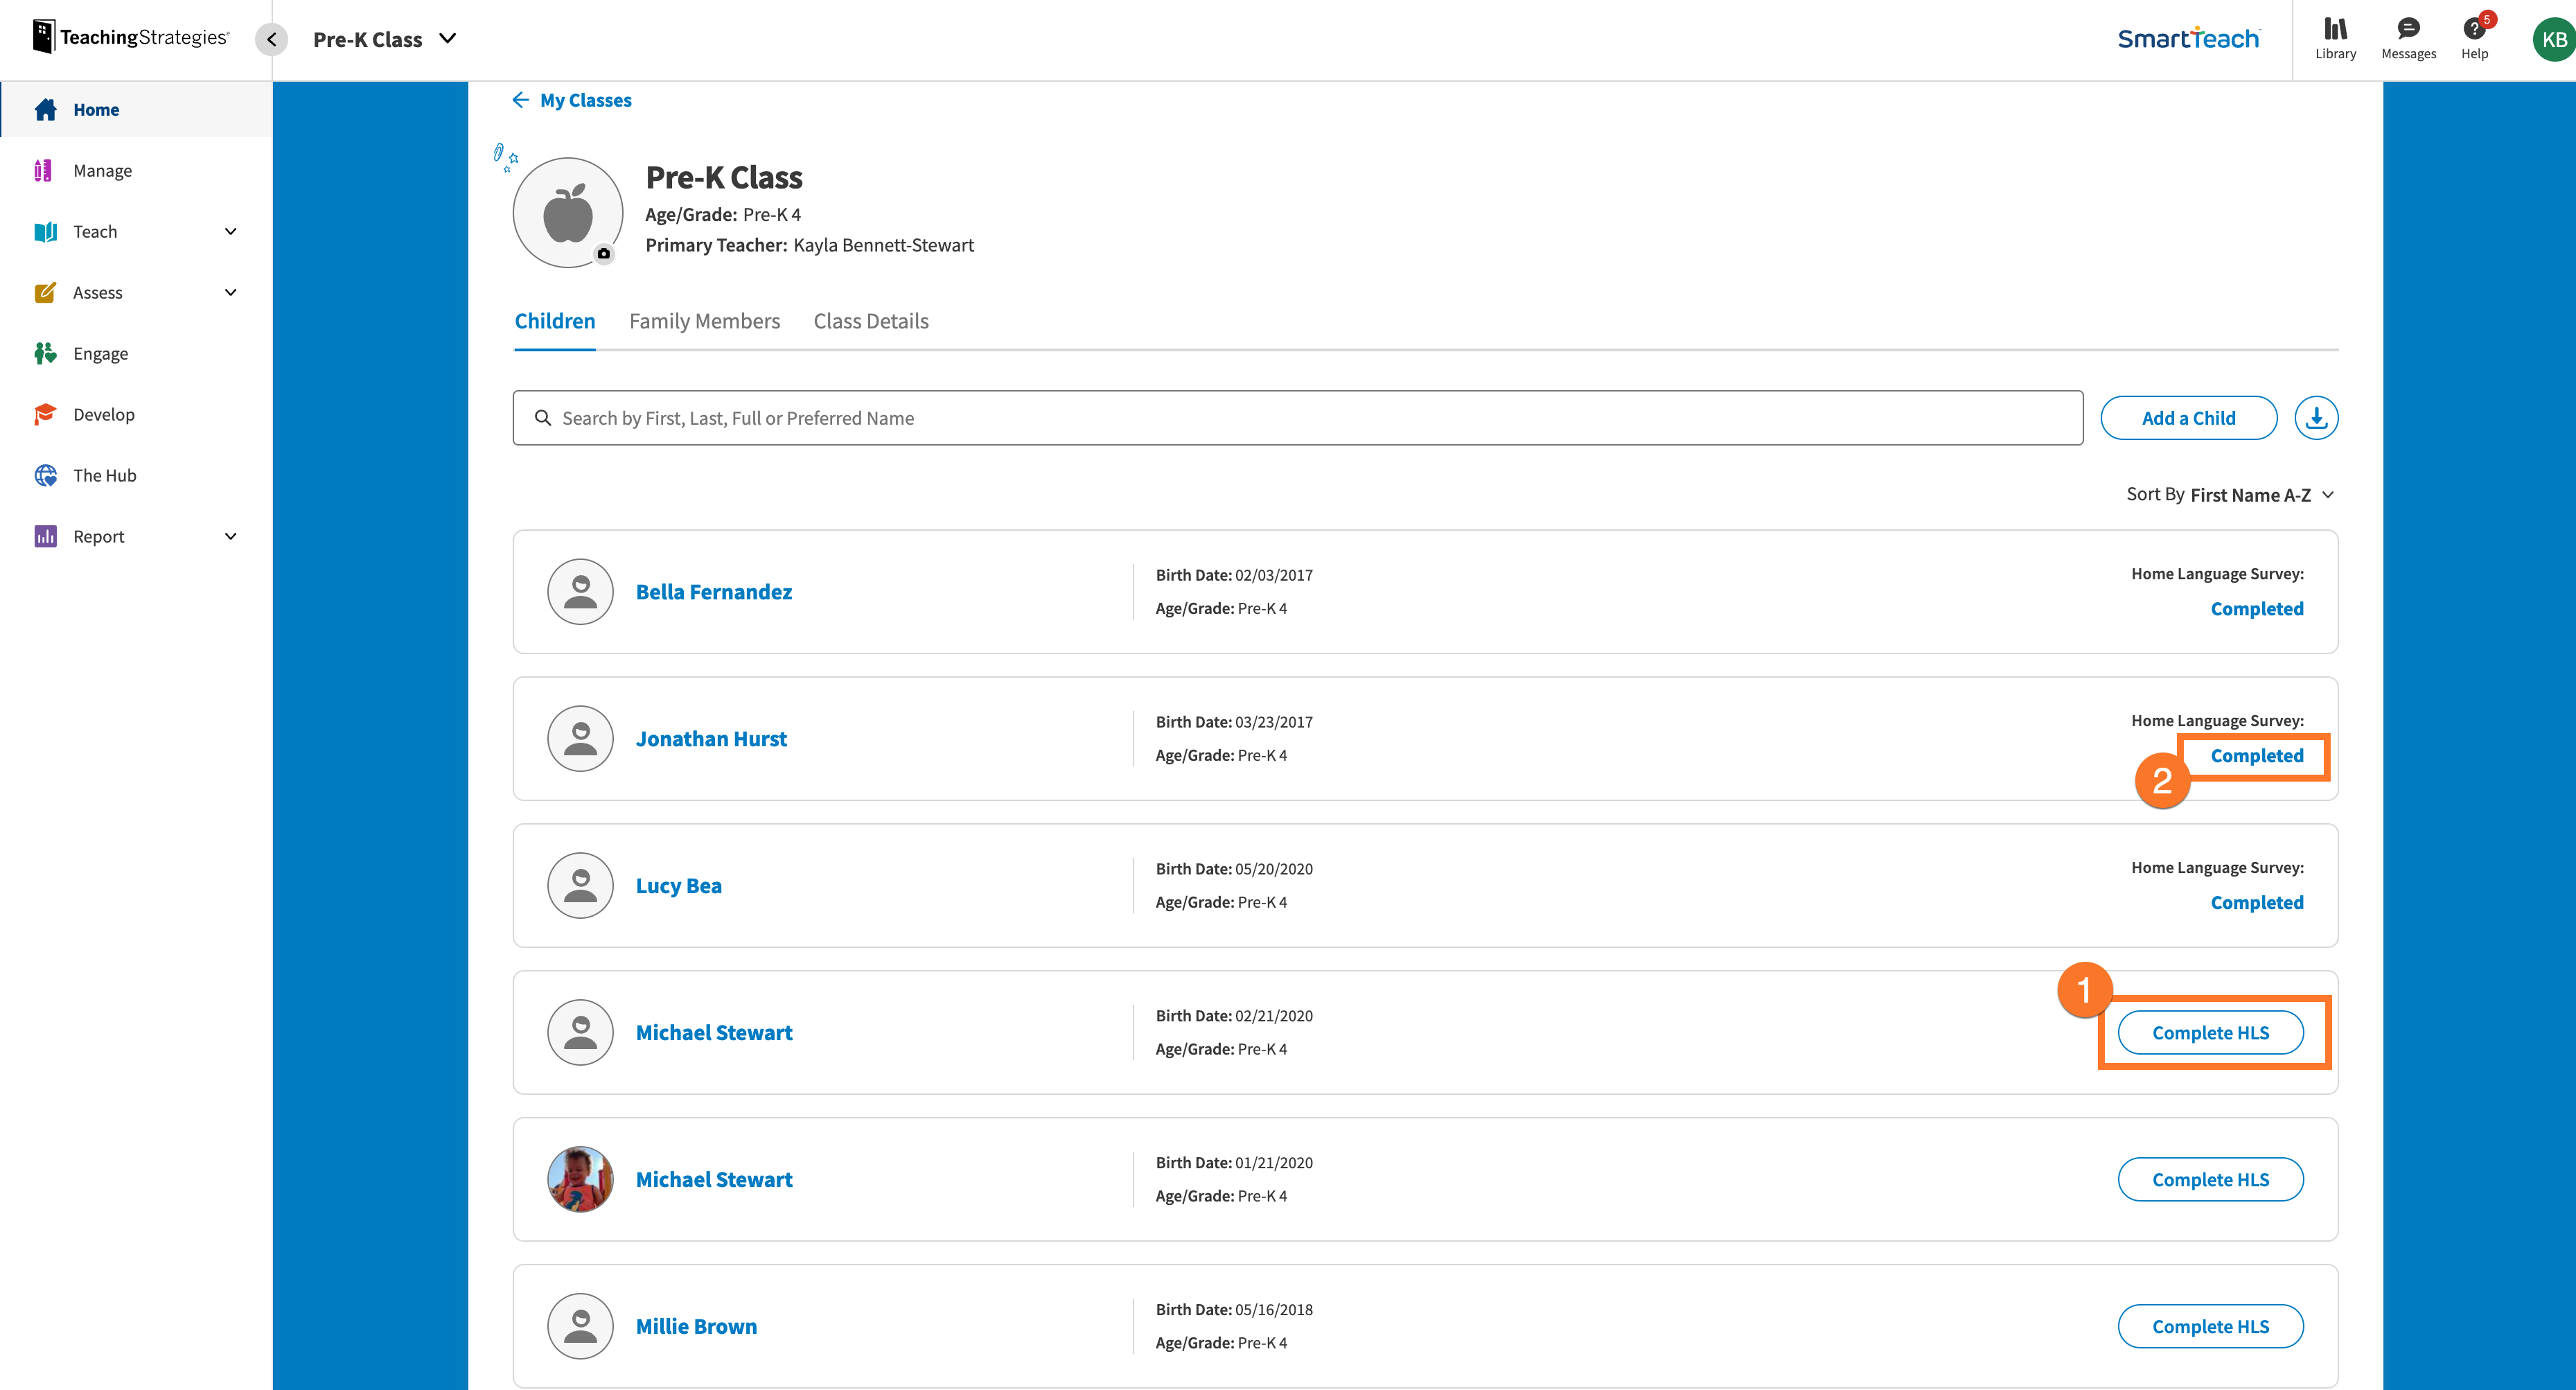Switch to the Family Members tab
2576x1390 pixels.
[704, 321]
